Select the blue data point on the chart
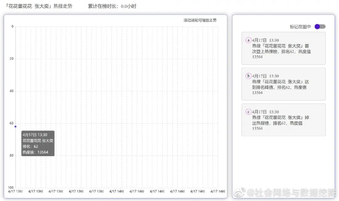This screenshot has width=339, height=201. click(15, 126)
